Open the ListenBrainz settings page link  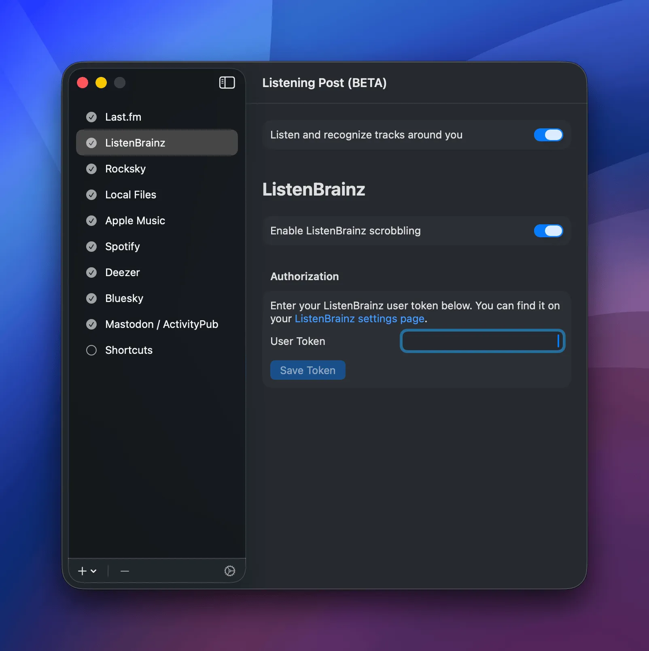coord(359,319)
